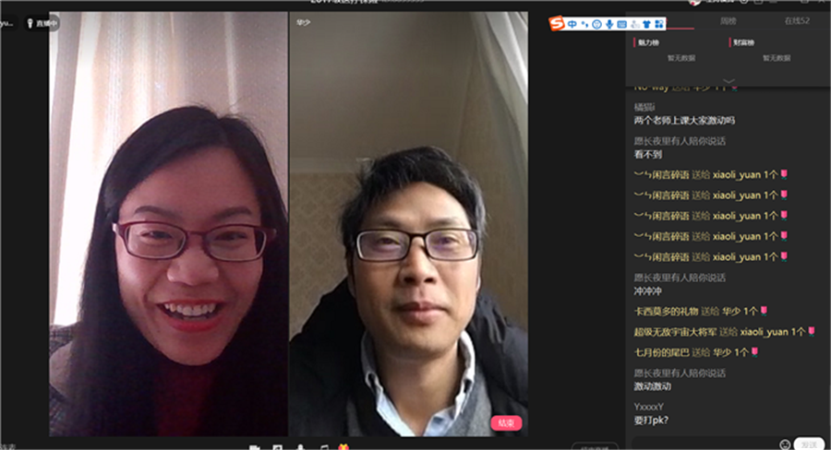
Task: Expand the ranking panel with down chevron
Action: 729,81
